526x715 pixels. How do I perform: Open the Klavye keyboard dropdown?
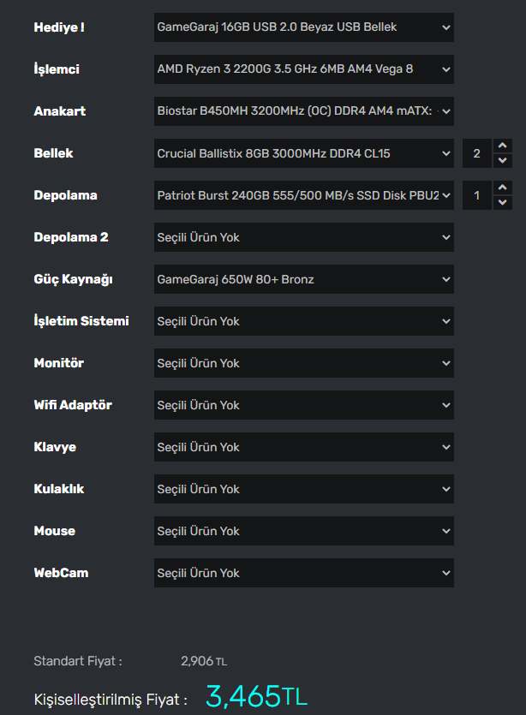click(303, 447)
